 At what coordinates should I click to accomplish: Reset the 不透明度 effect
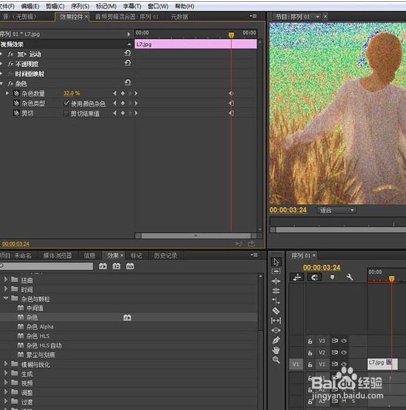click(127, 63)
